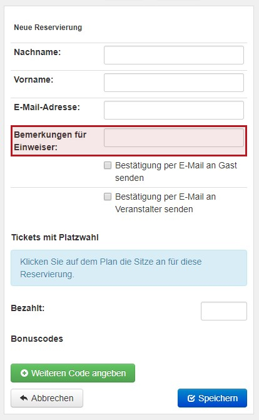
Task: Click the plus circle icon on green button
Action: pyautogui.click(x=24, y=373)
